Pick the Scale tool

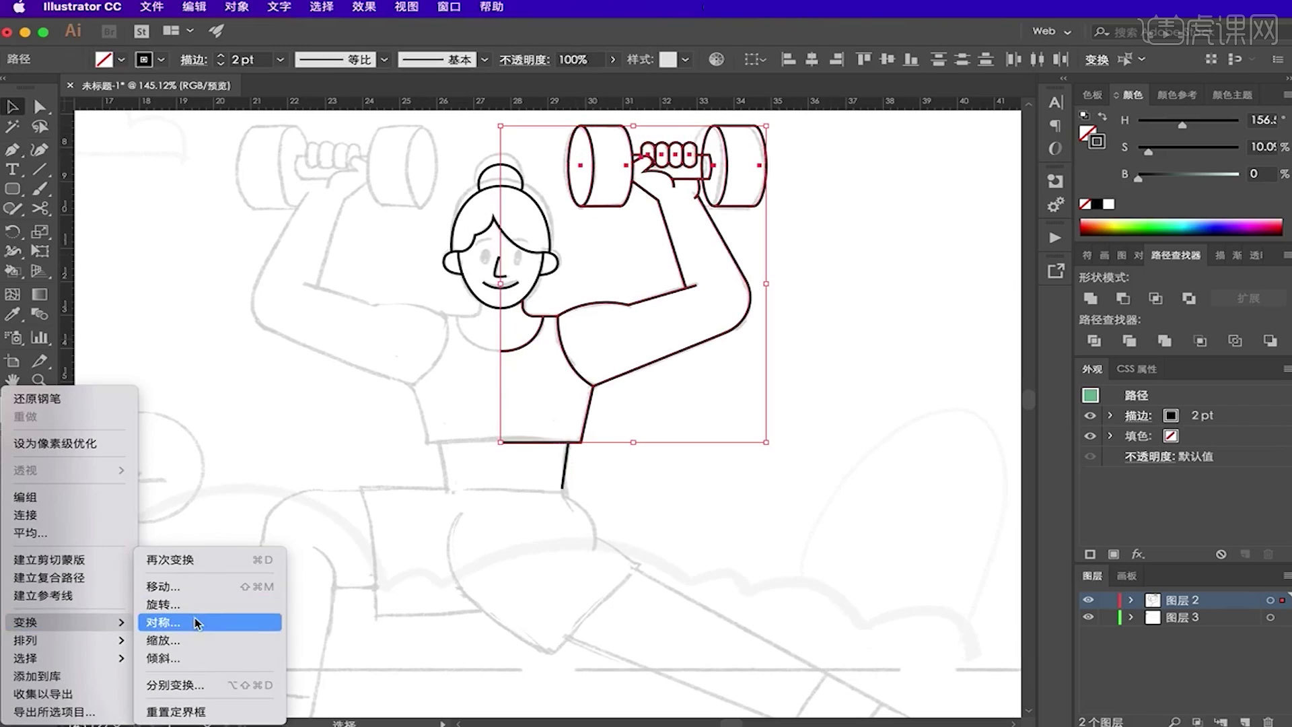point(40,232)
